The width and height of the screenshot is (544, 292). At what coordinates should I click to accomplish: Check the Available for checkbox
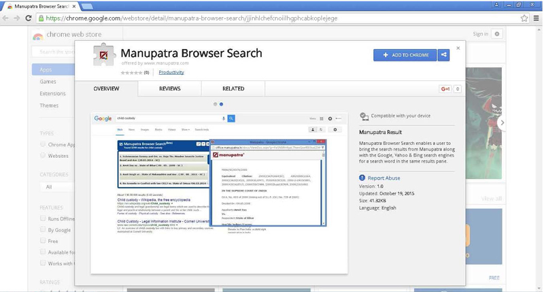[43, 252]
